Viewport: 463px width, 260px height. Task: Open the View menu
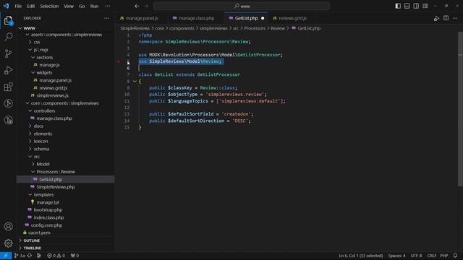[x=69, y=6]
